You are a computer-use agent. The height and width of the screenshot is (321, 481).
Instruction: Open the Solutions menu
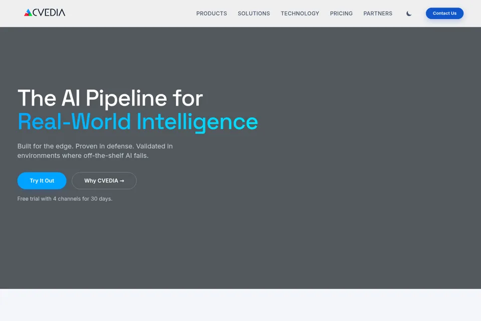(x=254, y=14)
